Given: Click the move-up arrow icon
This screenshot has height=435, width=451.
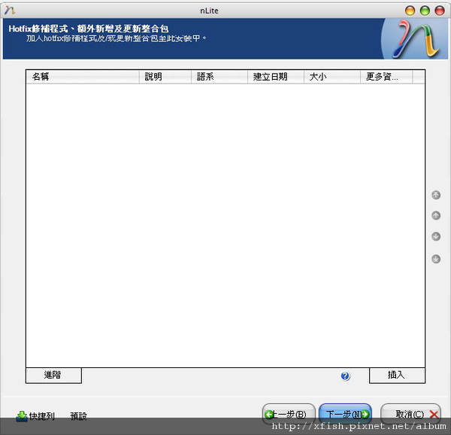Looking at the screenshot, I should pos(436,215).
